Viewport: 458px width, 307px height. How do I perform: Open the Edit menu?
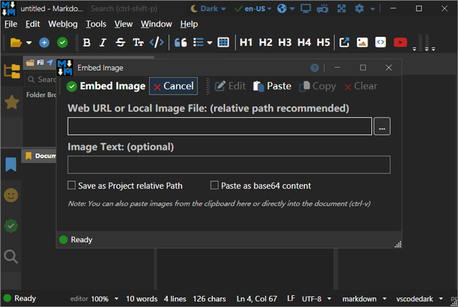[32, 24]
